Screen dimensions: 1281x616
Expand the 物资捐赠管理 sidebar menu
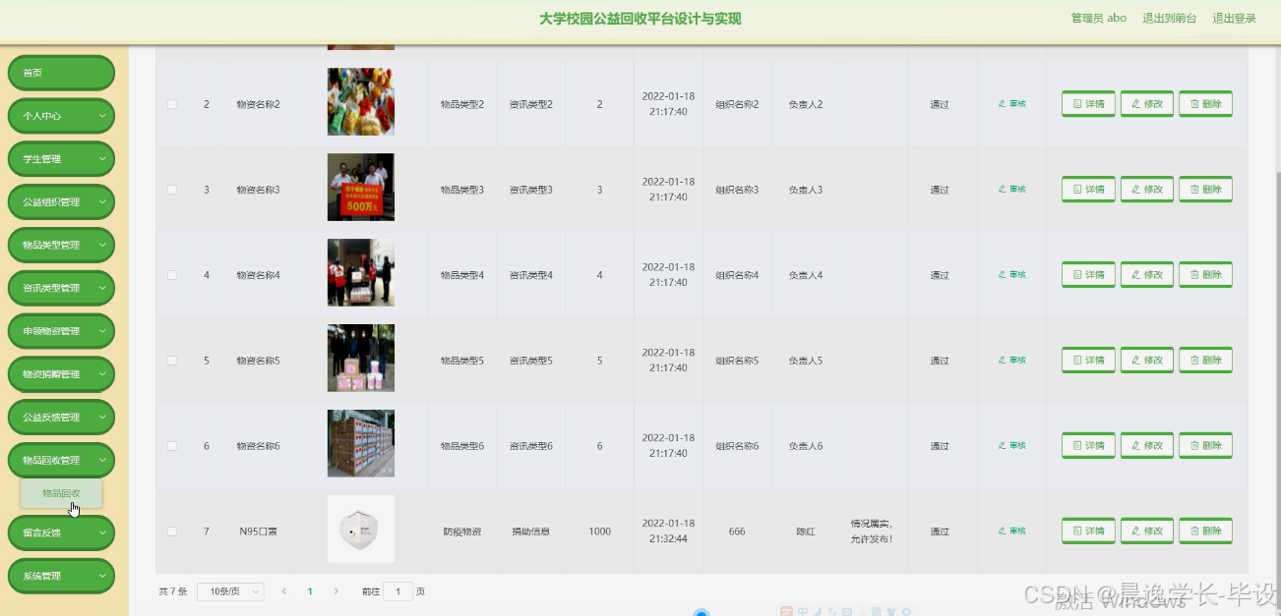[61, 374]
